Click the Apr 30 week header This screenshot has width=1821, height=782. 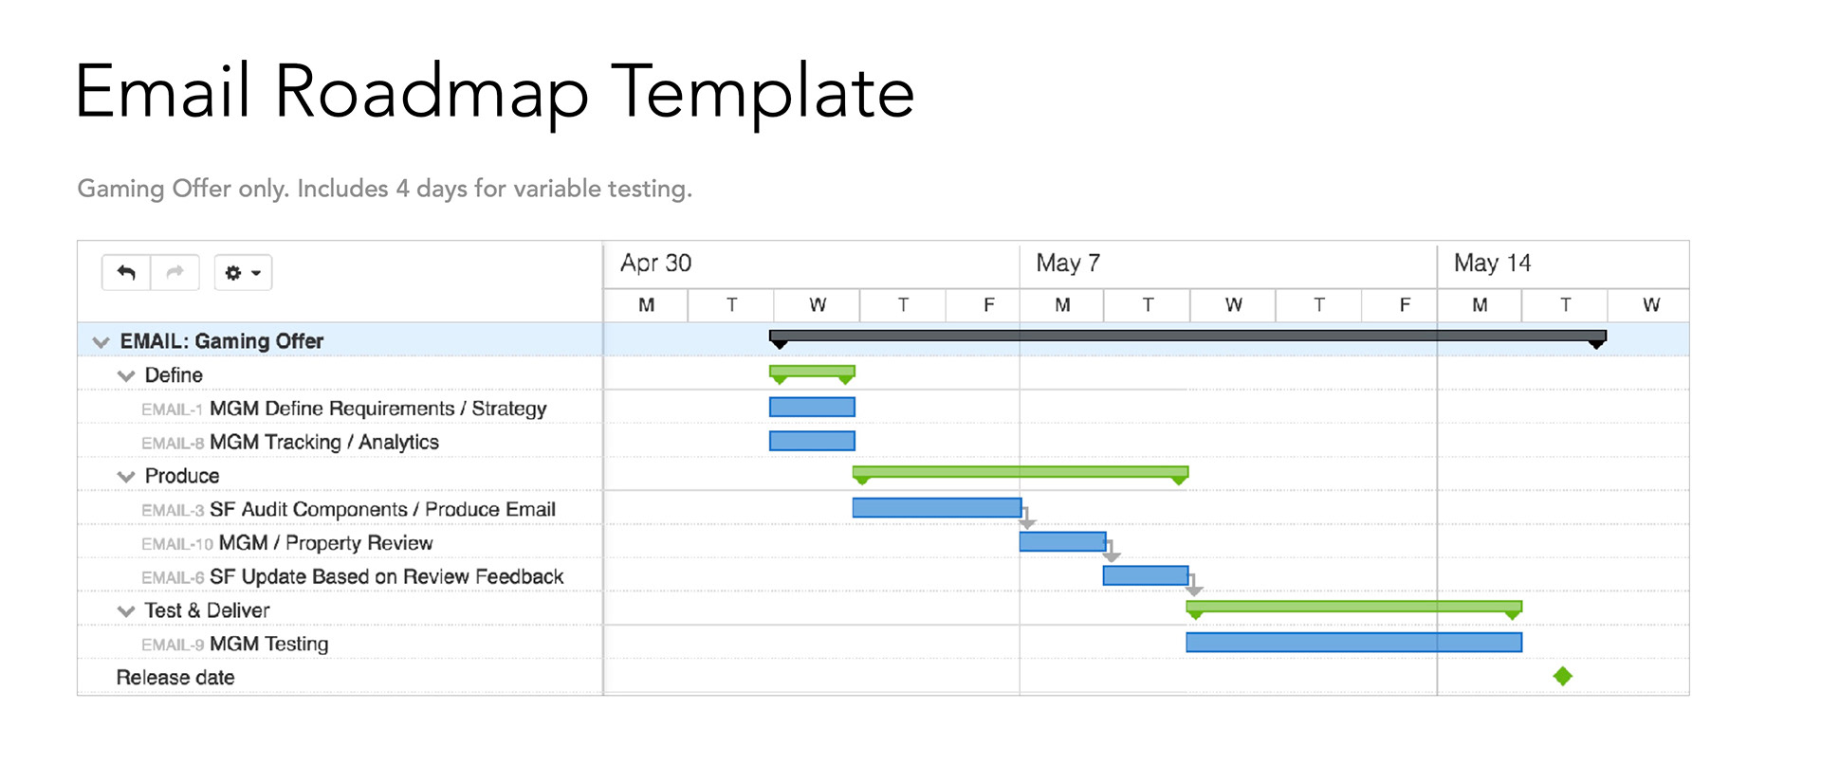pyautogui.click(x=655, y=264)
